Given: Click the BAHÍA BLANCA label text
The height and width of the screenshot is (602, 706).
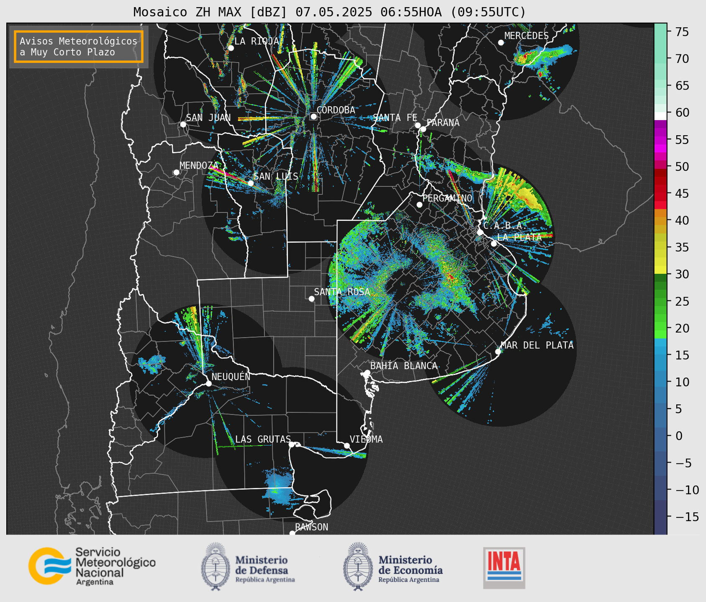Looking at the screenshot, I should pyautogui.click(x=404, y=366).
